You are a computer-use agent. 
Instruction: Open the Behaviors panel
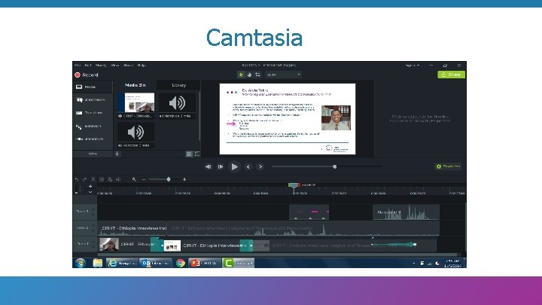tap(93, 126)
